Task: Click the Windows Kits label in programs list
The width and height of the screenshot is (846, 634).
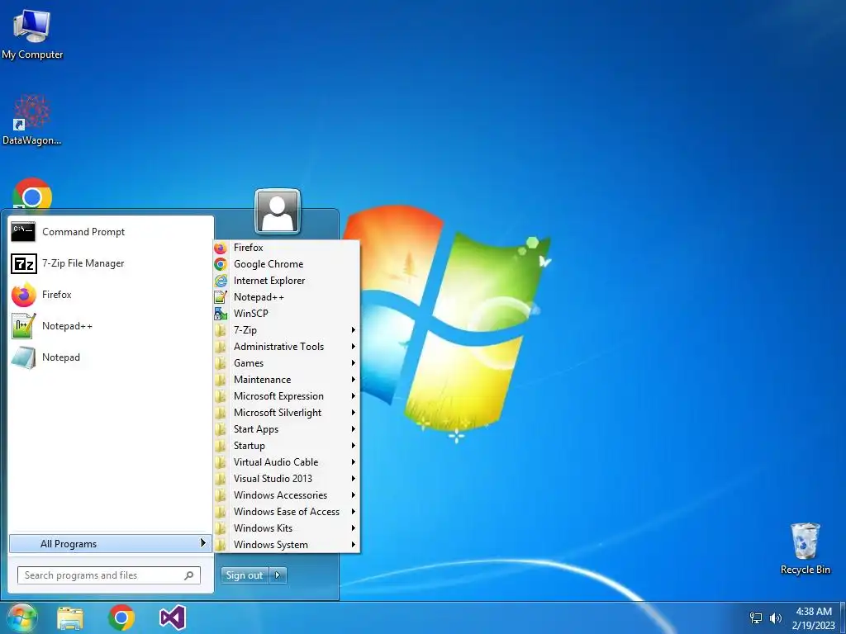Action: click(x=264, y=528)
